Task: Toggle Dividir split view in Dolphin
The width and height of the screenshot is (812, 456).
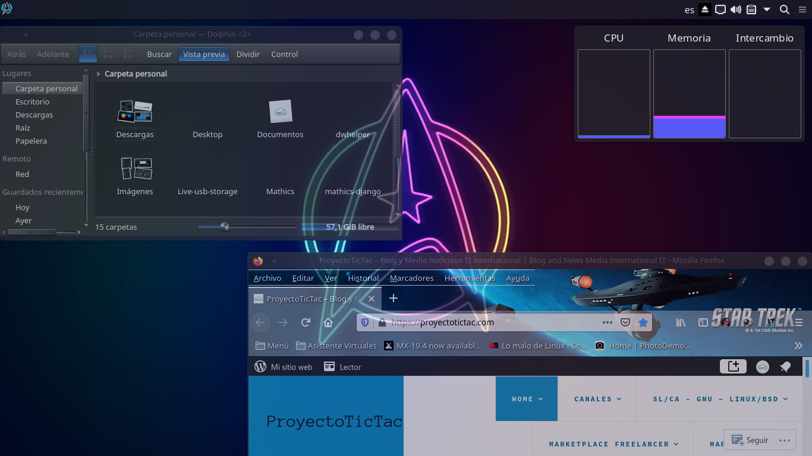Action: click(x=248, y=54)
